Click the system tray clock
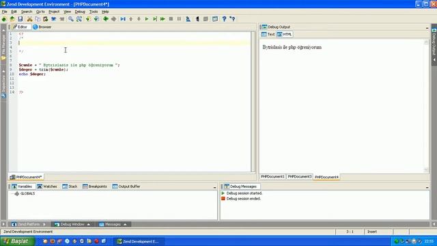437x246 pixels. point(429,241)
